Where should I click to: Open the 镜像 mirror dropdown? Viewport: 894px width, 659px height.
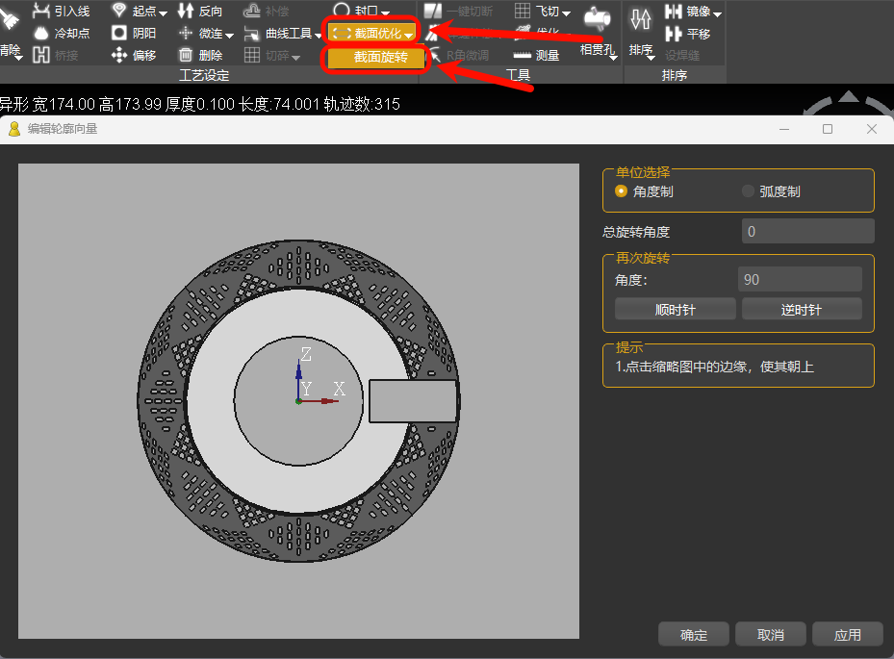717,13
